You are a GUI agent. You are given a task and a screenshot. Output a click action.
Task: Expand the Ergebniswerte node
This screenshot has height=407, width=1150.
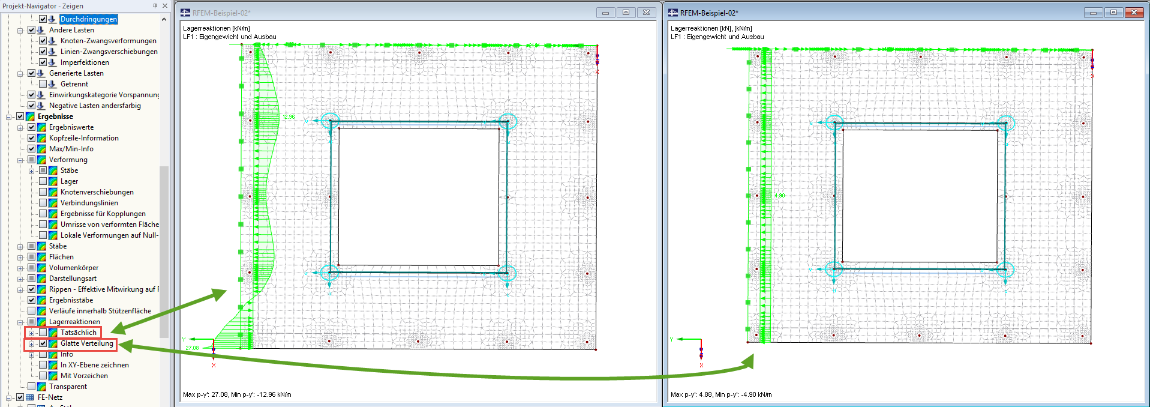[x=20, y=127]
